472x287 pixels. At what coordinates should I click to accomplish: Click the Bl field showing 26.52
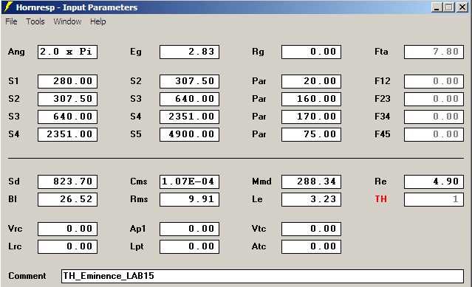coord(67,199)
